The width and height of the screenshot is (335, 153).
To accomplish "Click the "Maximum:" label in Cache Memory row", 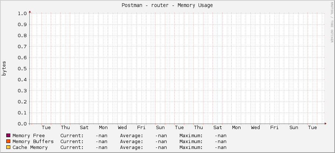I will pos(191,147).
